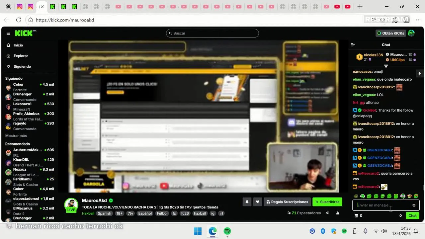This screenshot has width=425, height=239.
Task: Click the KickBot username in chat
Action: 369,110
